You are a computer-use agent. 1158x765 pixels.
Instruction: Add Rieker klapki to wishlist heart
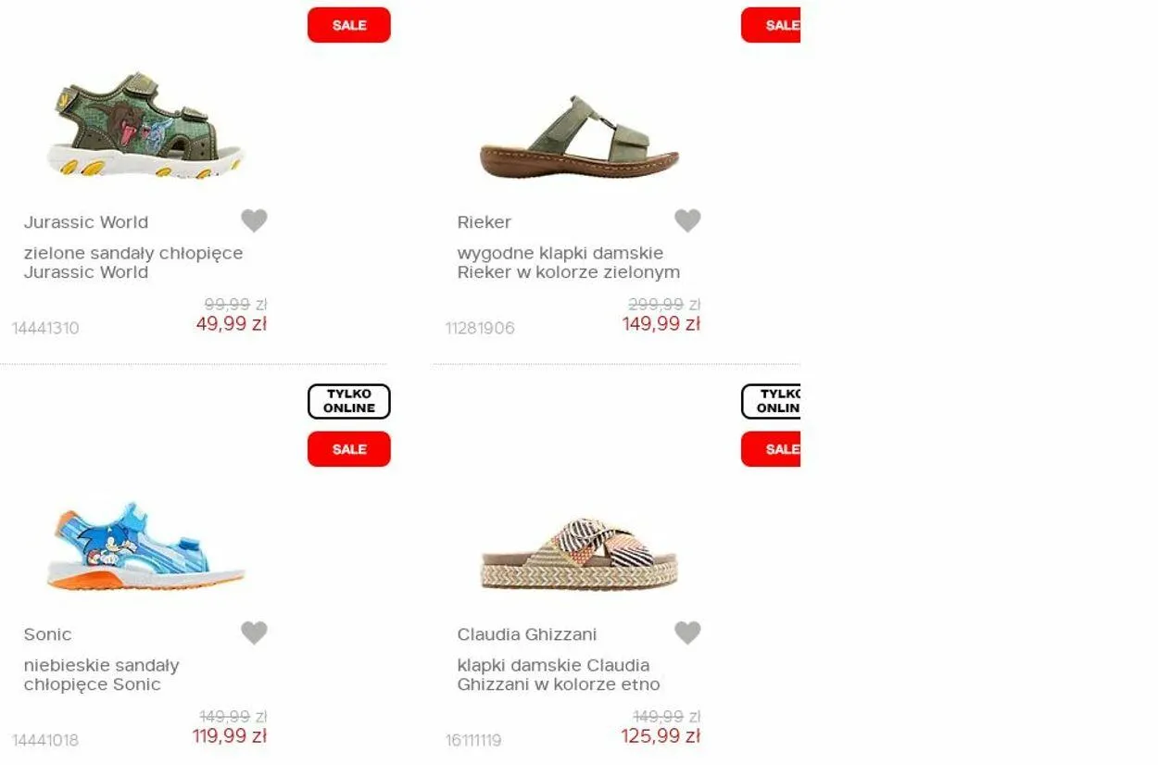687,220
